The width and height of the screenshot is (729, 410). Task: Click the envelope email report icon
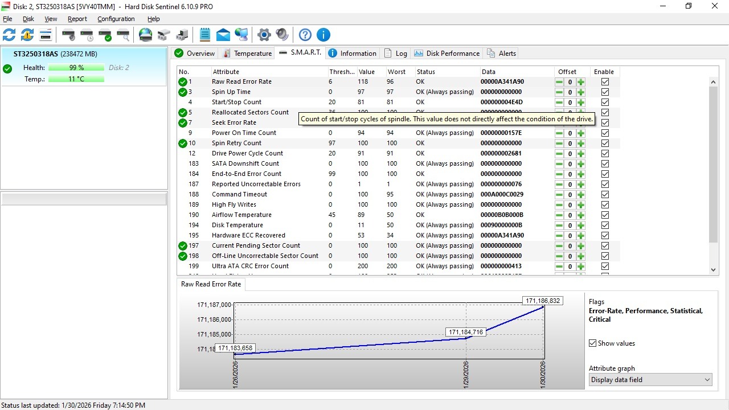(x=223, y=35)
